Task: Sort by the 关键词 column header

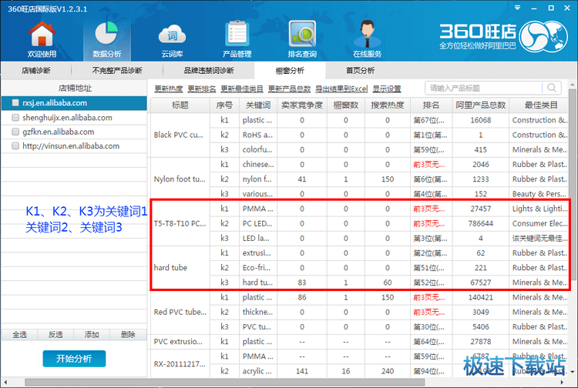Action: point(258,105)
